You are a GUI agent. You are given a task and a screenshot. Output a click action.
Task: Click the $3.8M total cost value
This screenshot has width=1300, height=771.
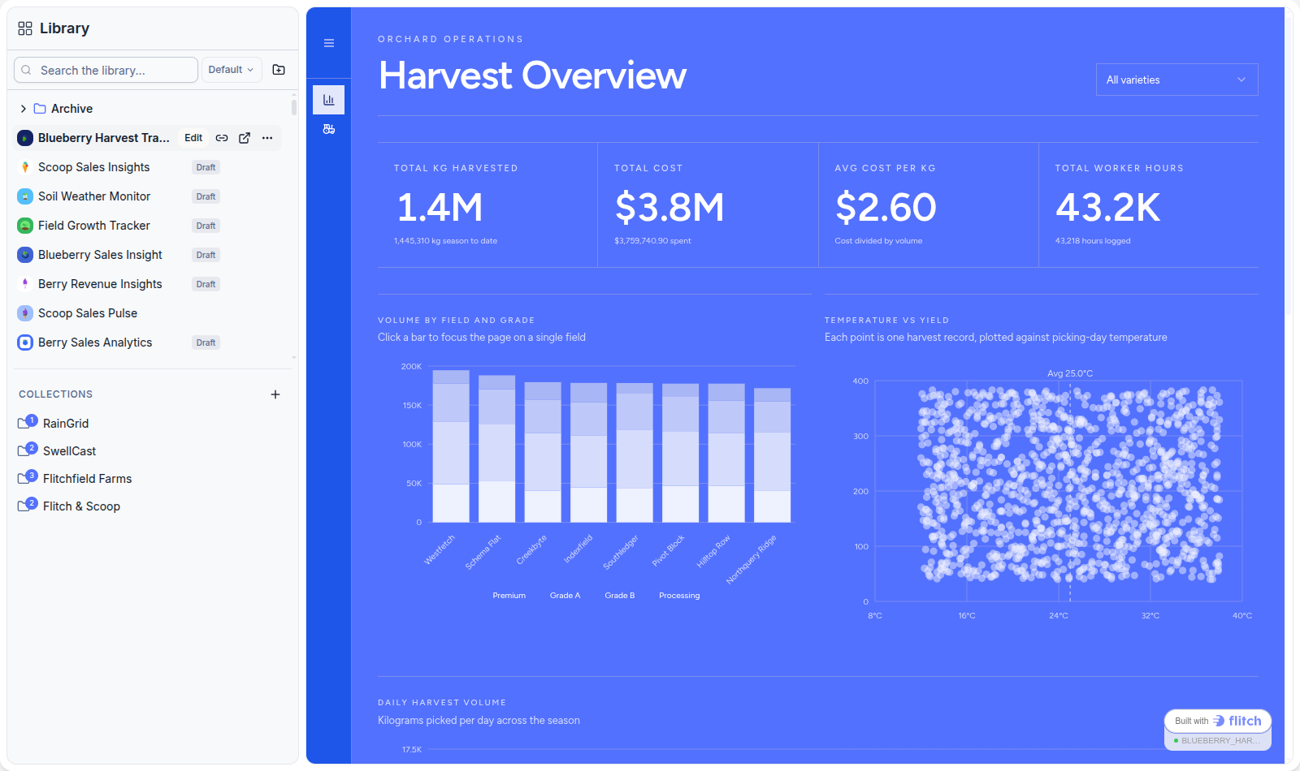[x=669, y=208]
